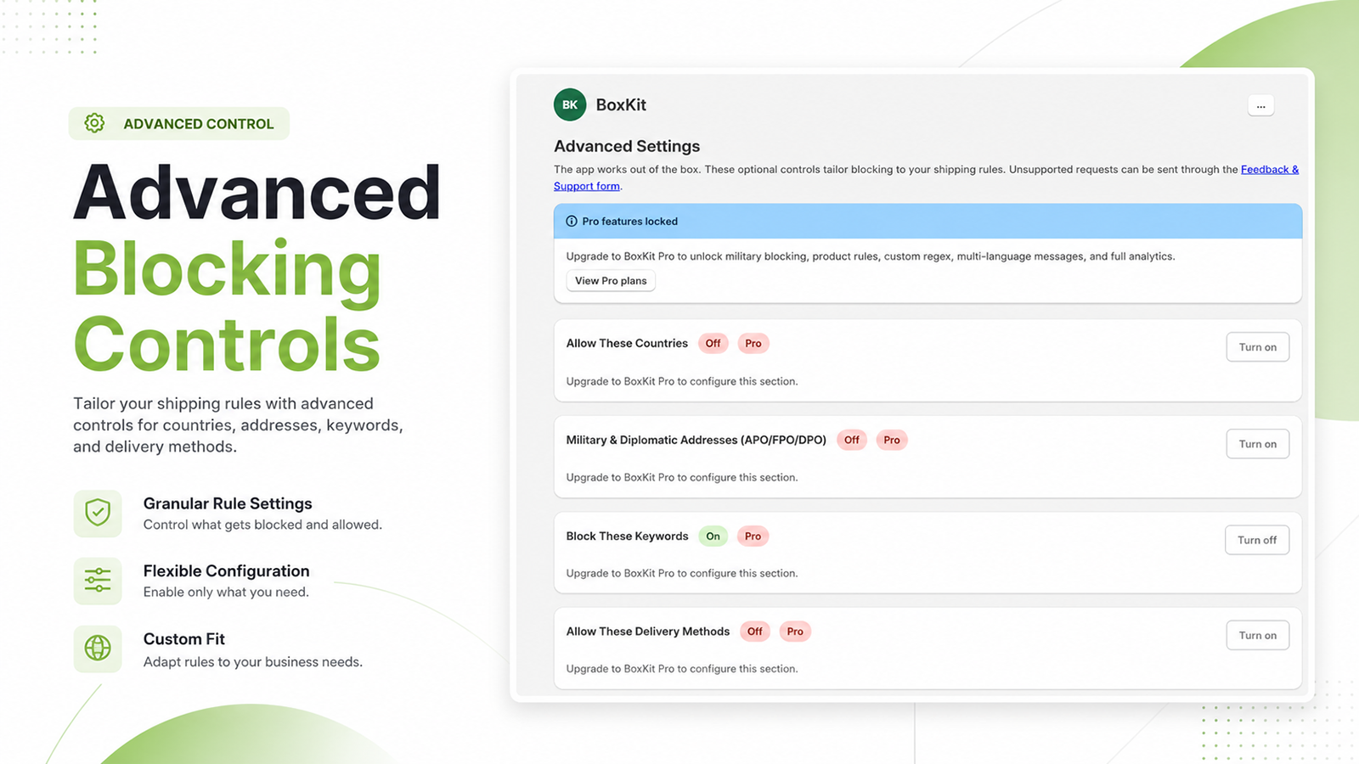
Task: Follow the Feedback & Support form link
Action: coord(1270,170)
